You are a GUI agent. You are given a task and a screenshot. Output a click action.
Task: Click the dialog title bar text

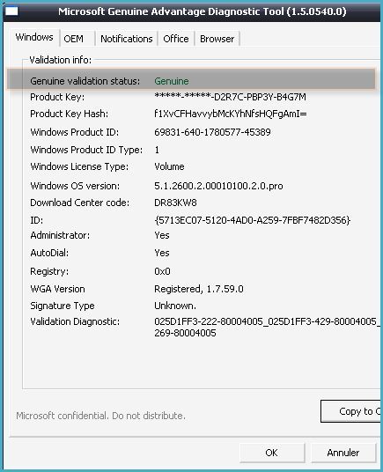tap(203, 11)
